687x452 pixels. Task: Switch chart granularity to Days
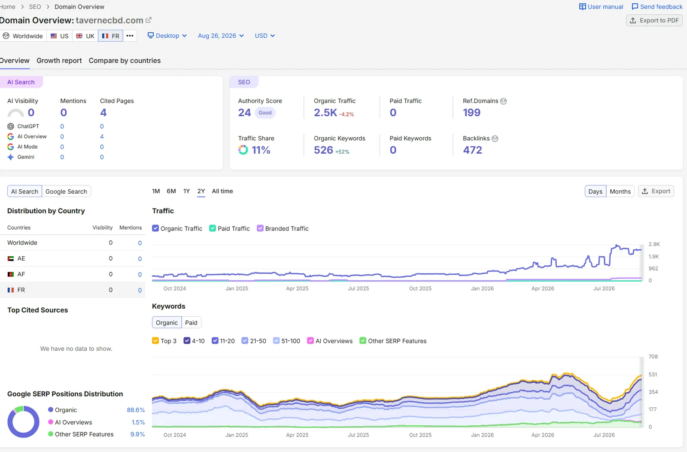point(595,191)
